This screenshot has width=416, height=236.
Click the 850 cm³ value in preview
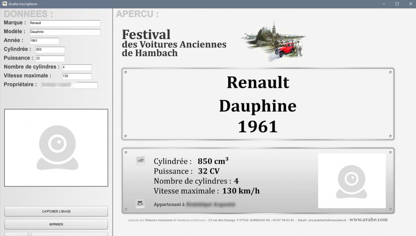pos(213,161)
